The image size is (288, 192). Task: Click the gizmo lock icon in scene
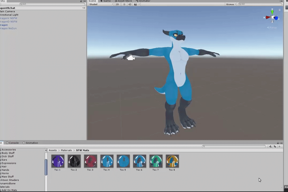click(x=280, y=10)
